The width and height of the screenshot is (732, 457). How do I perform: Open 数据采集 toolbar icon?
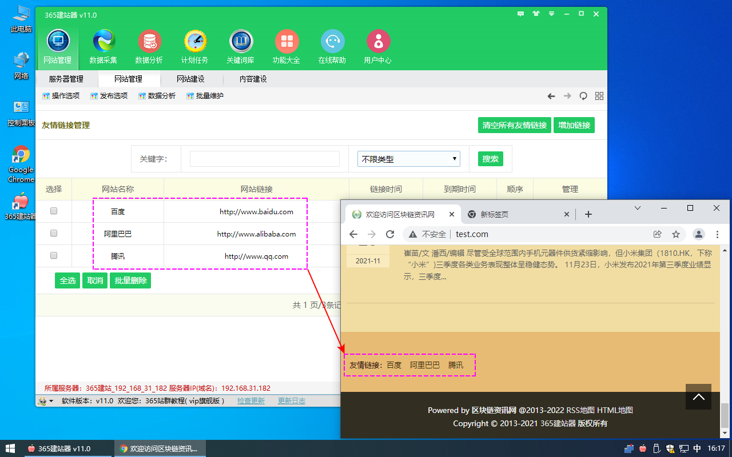(x=104, y=47)
